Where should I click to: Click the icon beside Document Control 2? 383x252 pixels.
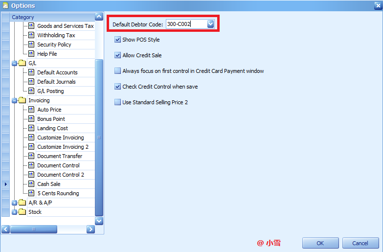[31, 175]
